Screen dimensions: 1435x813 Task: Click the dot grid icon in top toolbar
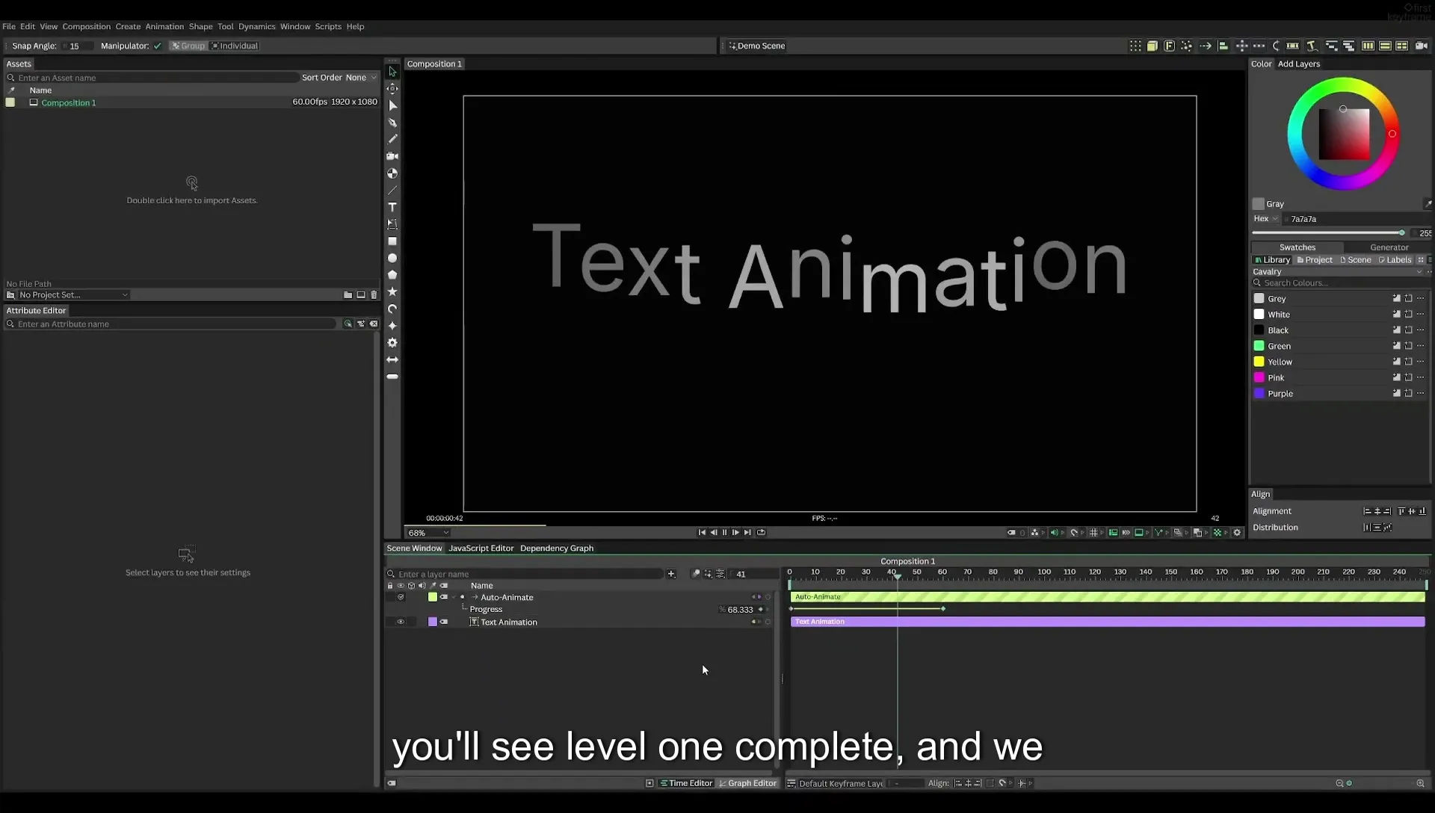coord(1135,46)
